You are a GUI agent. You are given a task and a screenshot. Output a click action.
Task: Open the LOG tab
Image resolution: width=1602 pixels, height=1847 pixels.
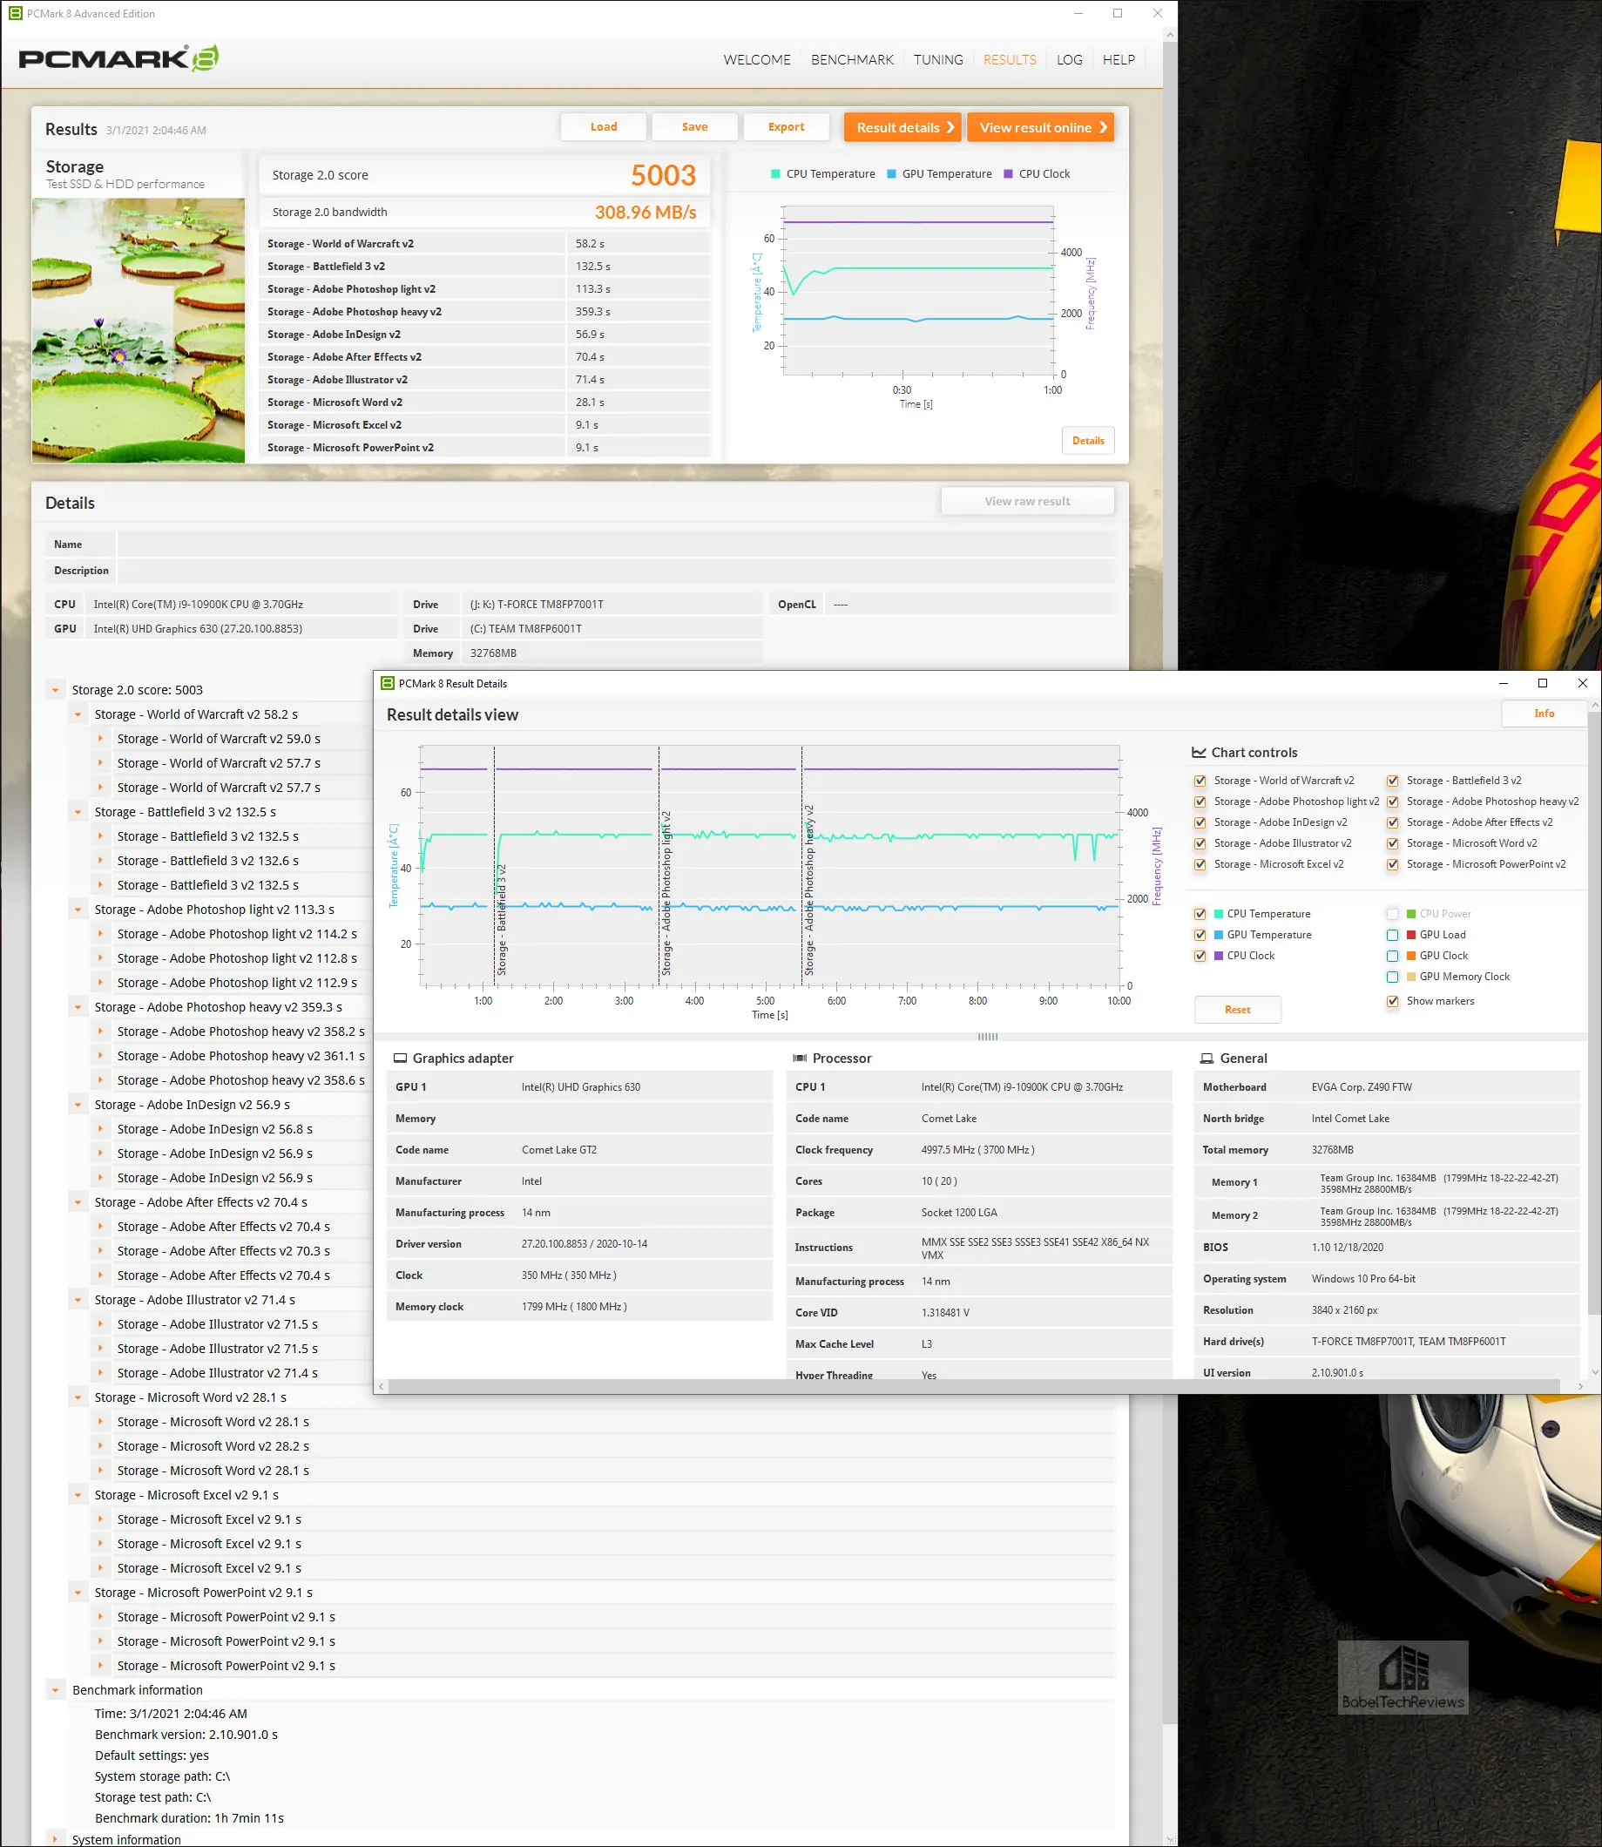click(1069, 60)
